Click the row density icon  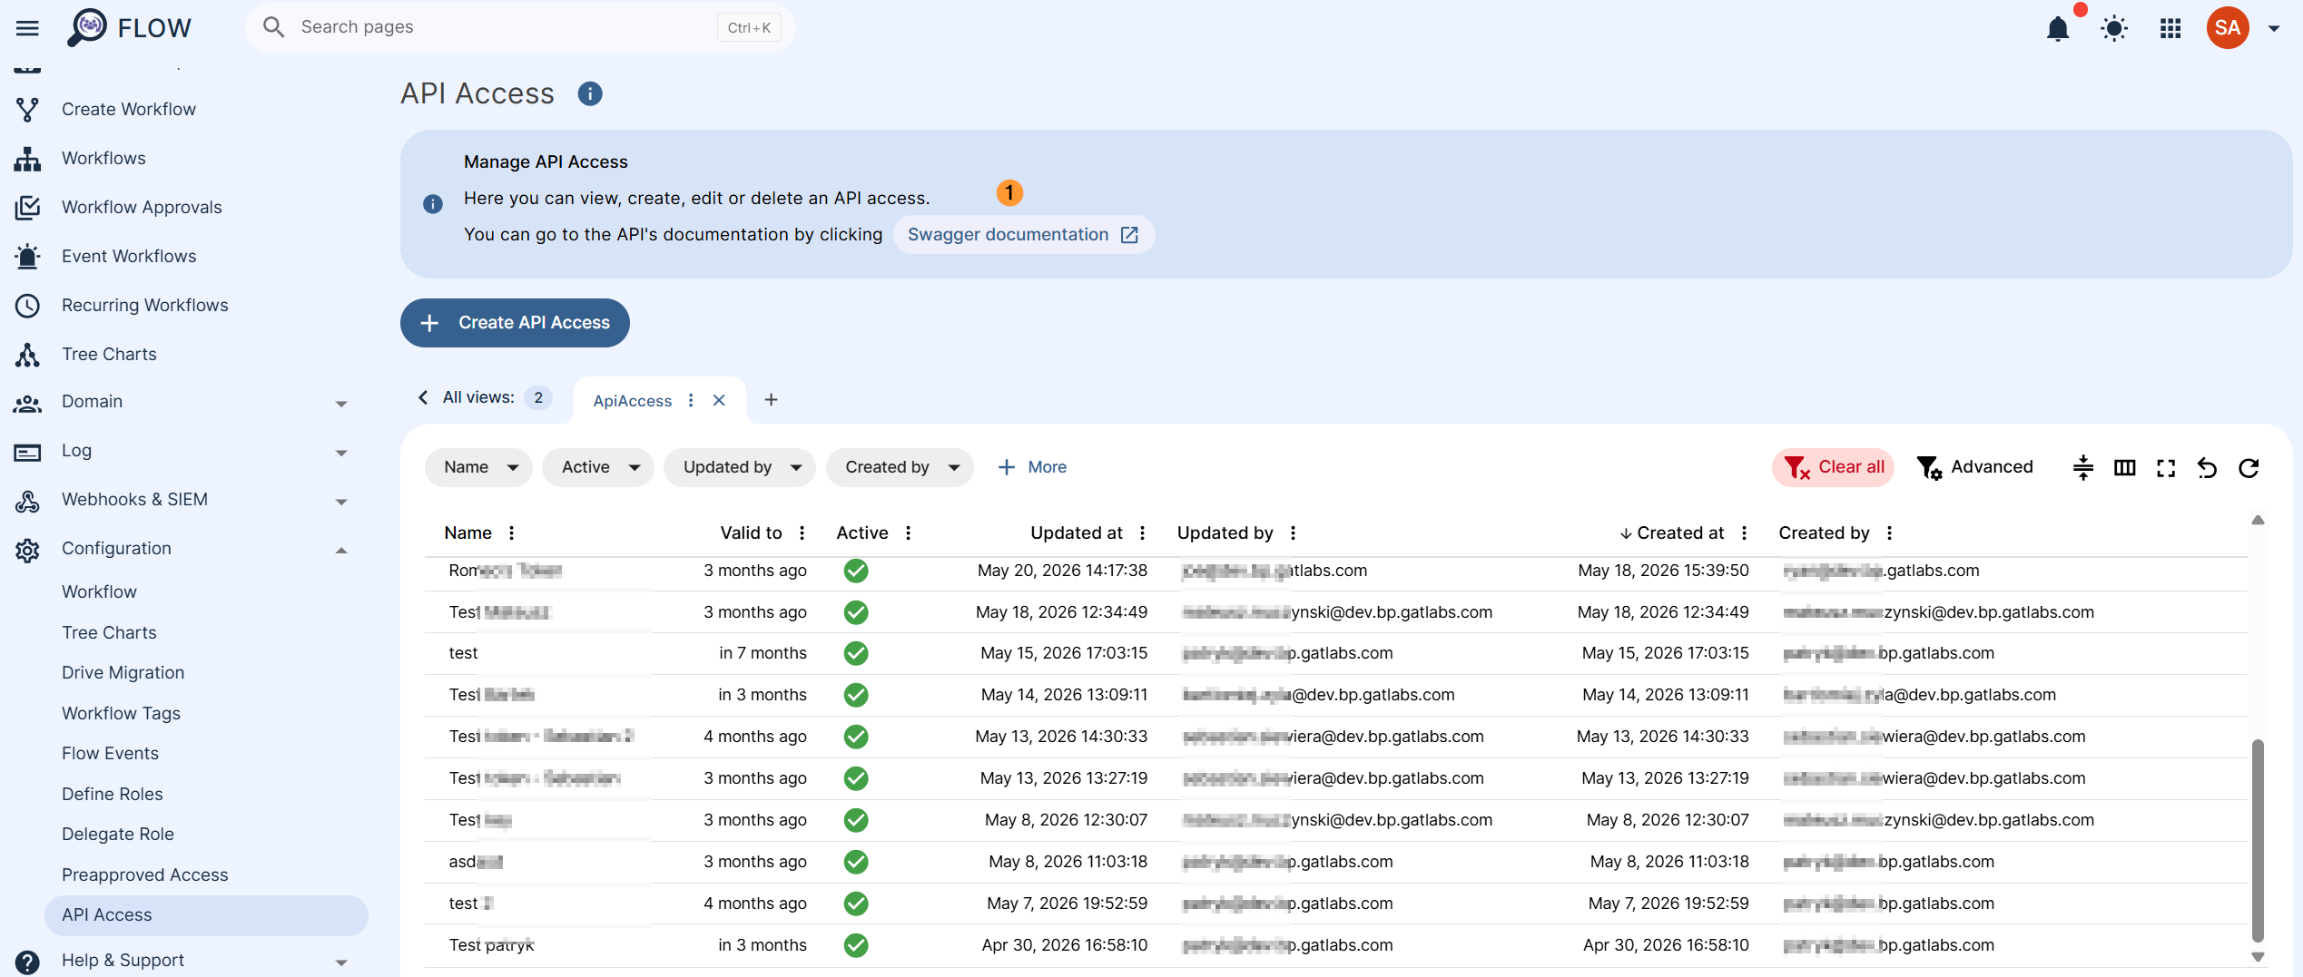(2083, 468)
